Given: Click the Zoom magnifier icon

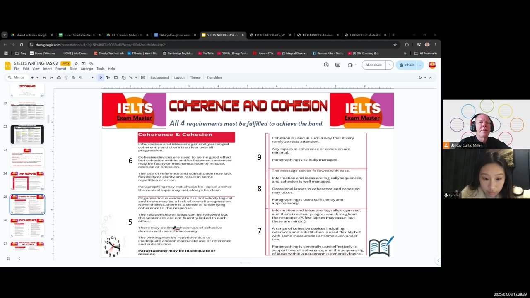Looking at the screenshot, I should point(73,77).
